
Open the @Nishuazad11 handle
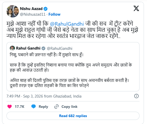point(33,14)
